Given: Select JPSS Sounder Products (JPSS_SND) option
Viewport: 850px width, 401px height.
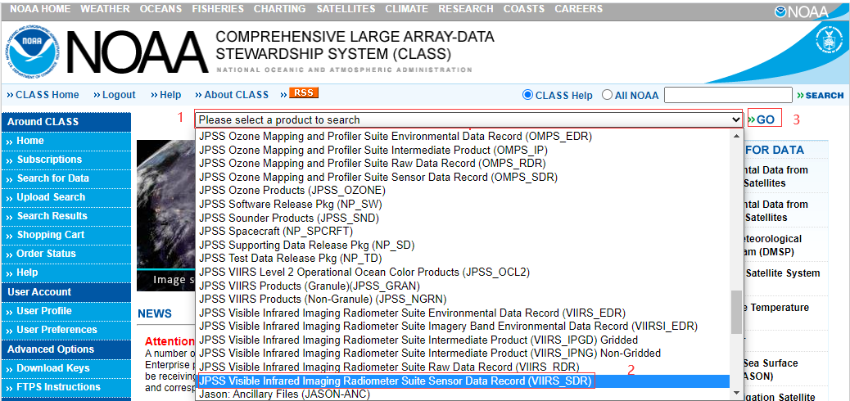Looking at the screenshot, I should pyautogui.click(x=463, y=218).
